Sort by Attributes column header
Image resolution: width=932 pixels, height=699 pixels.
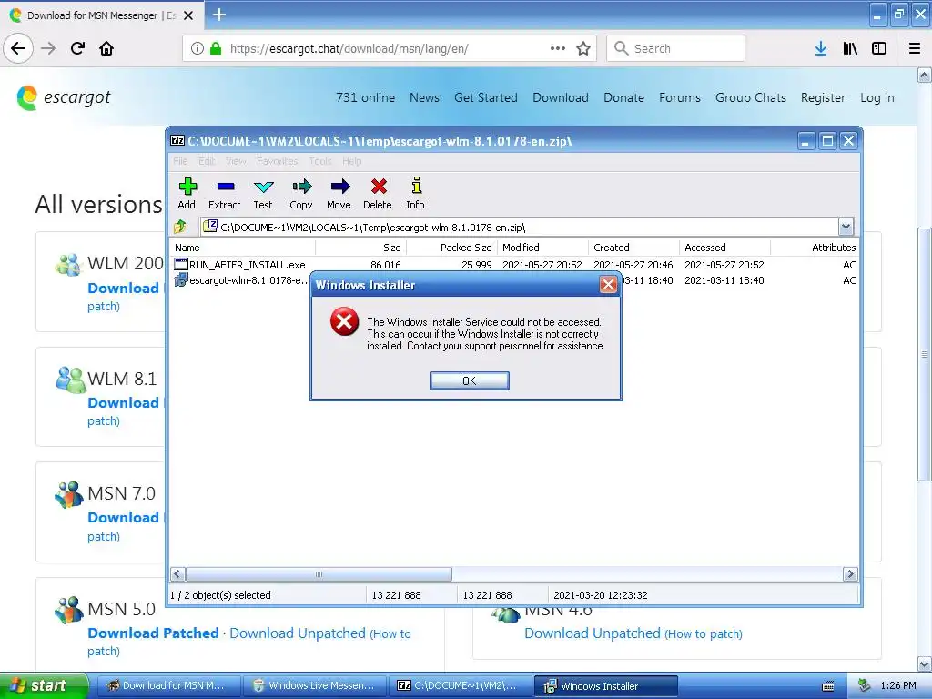click(815, 248)
